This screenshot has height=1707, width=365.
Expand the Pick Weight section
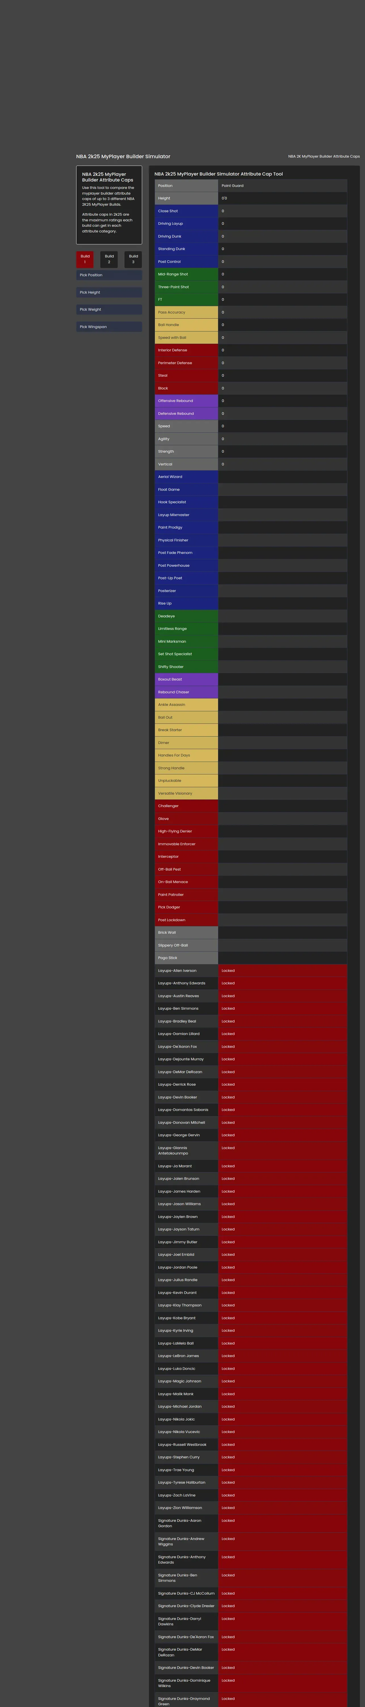pos(109,310)
